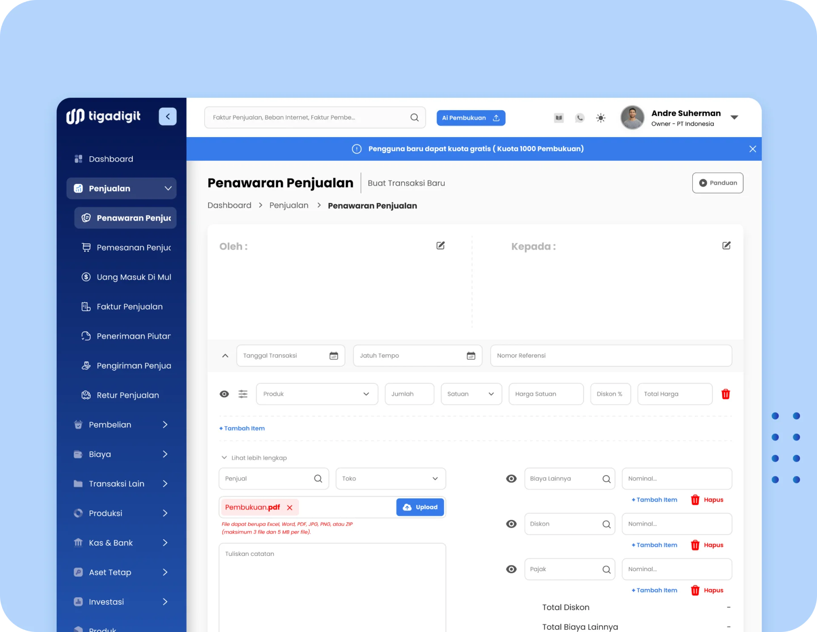Screen dimensions: 817x632
Task: Open the user account dropdown arrow
Action: pyautogui.click(x=734, y=117)
